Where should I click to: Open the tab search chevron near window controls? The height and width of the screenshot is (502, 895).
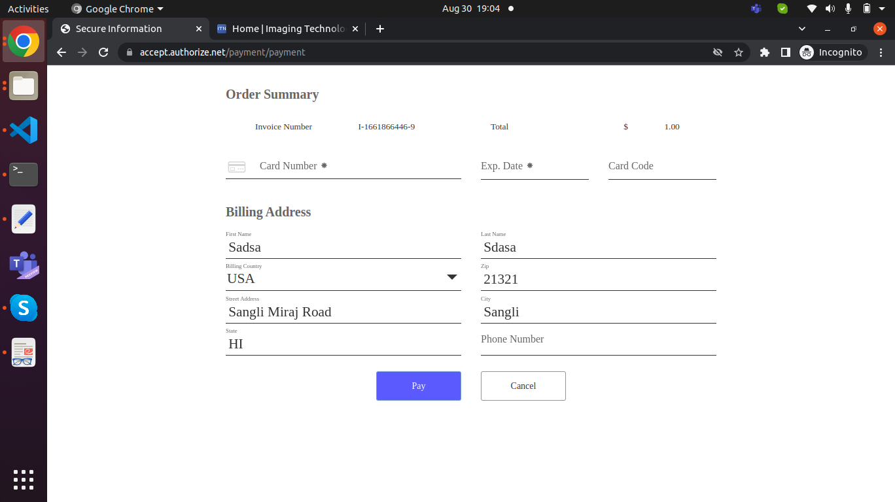pos(801,29)
